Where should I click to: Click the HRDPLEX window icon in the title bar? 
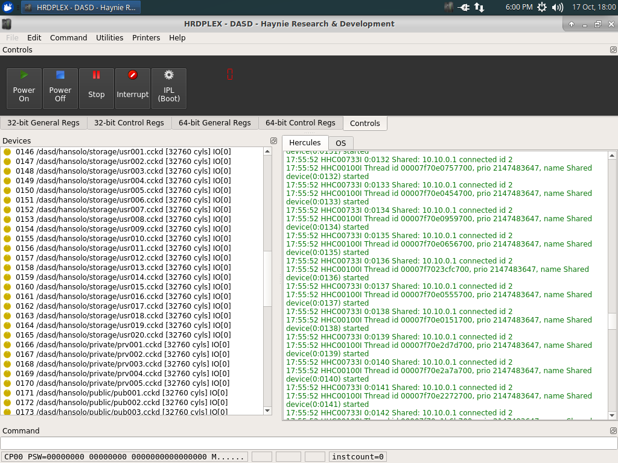coord(7,24)
